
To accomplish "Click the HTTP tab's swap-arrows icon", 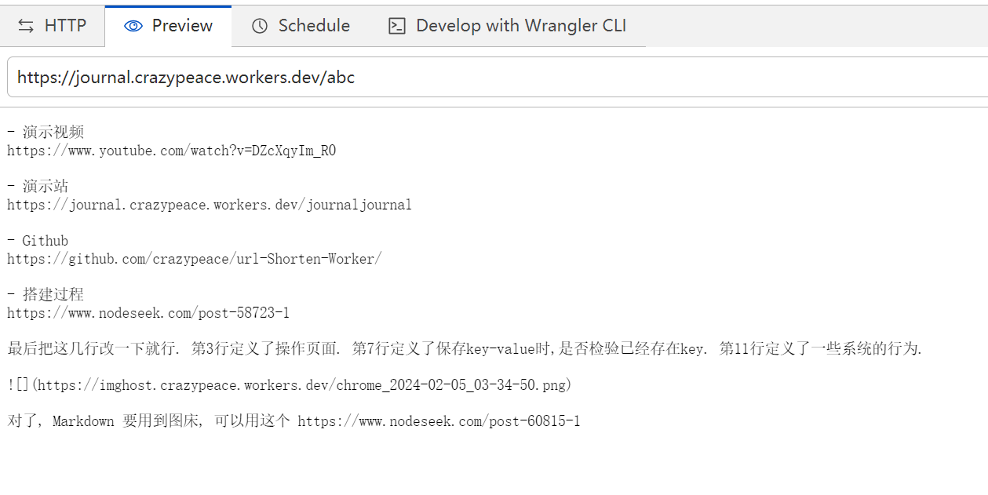I will (x=26, y=26).
